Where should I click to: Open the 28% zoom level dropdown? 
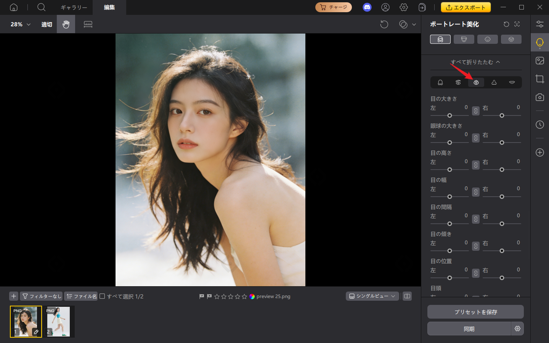19,24
